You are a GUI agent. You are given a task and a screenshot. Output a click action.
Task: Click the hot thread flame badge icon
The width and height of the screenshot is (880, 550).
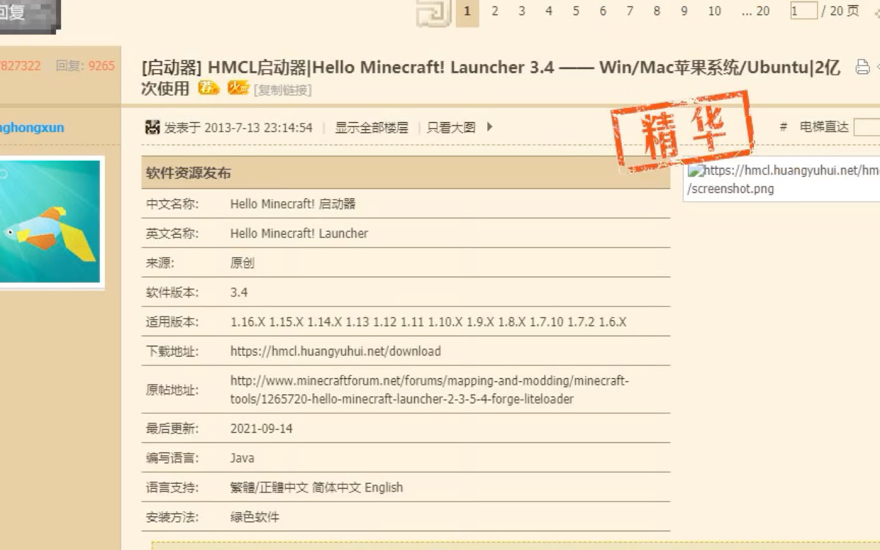(238, 88)
